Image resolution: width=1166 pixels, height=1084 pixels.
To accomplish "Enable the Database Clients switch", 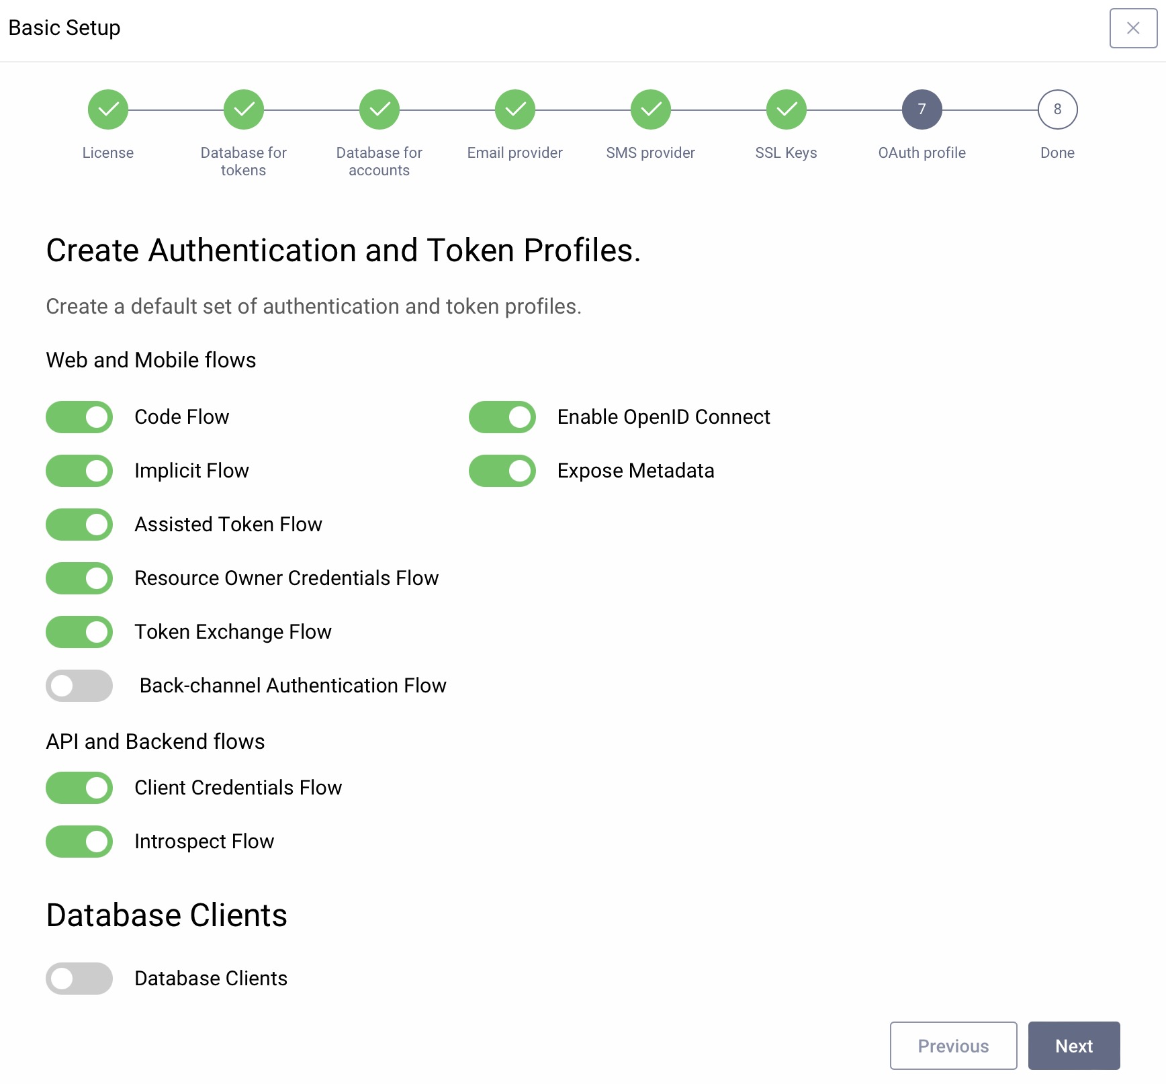I will (x=79, y=979).
